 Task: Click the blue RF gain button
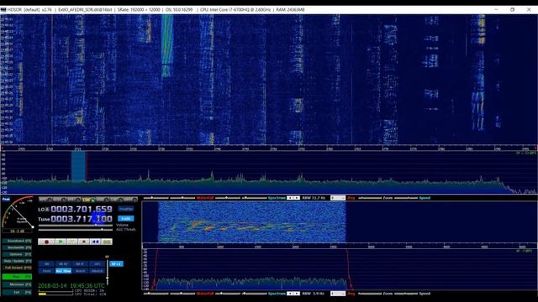pyautogui.click(x=116, y=264)
